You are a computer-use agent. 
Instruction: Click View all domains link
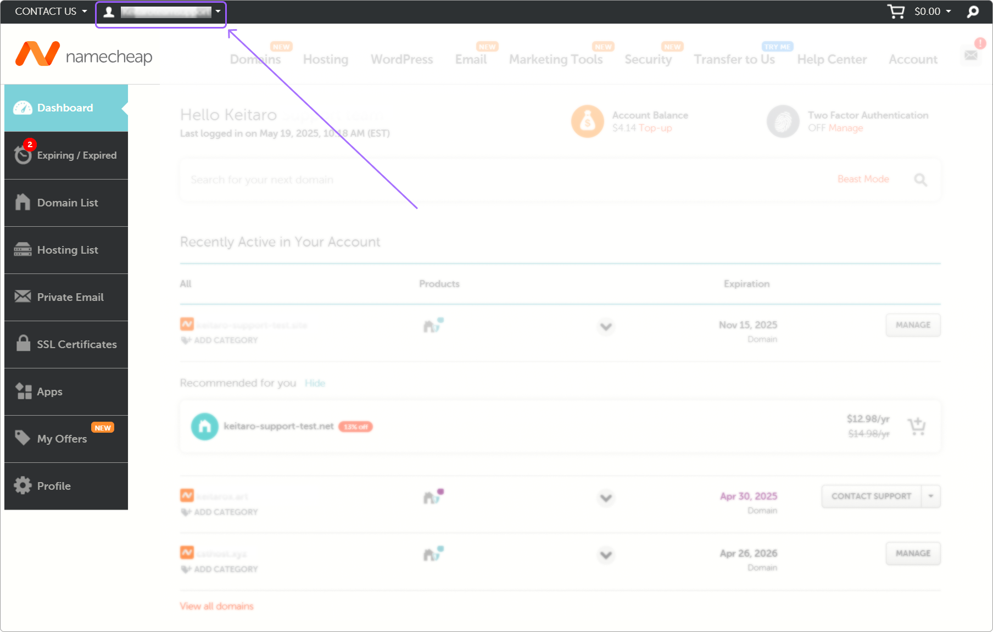(x=216, y=606)
